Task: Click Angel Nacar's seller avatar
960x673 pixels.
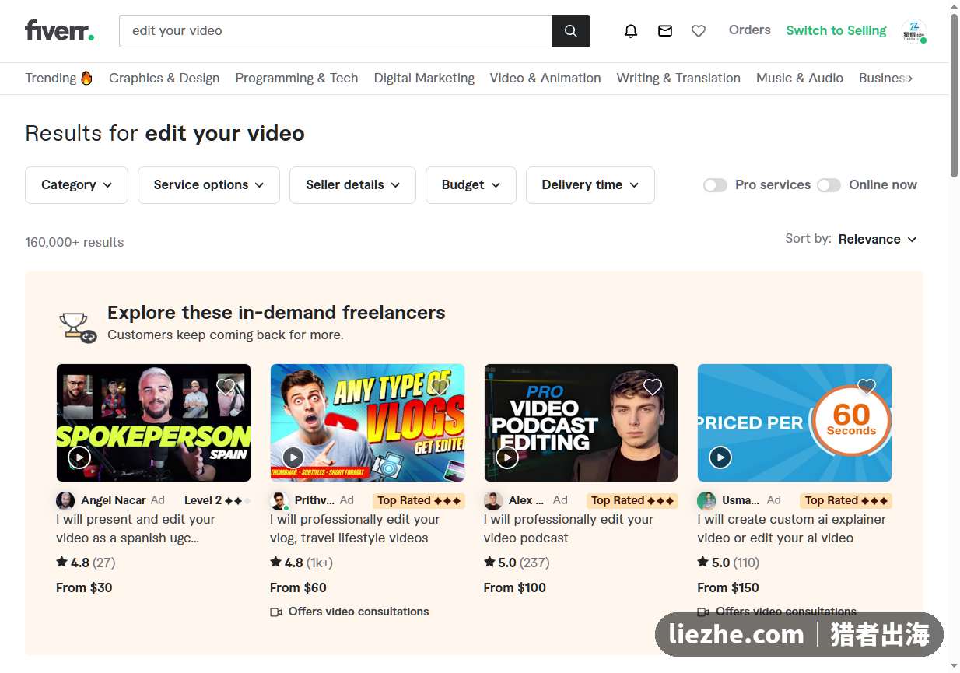Action: click(x=65, y=500)
